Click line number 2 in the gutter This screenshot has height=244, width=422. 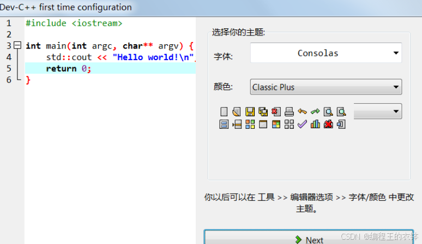click(9, 34)
